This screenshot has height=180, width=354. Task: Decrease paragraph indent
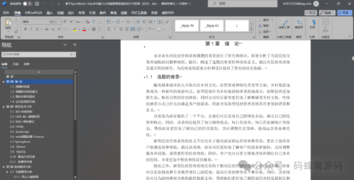pos(138,22)
